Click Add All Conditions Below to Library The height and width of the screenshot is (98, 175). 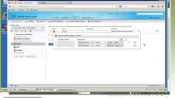coord(69,36)
